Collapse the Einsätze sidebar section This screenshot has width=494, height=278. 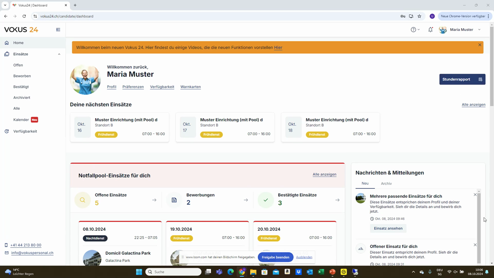(x=59, y=54)
